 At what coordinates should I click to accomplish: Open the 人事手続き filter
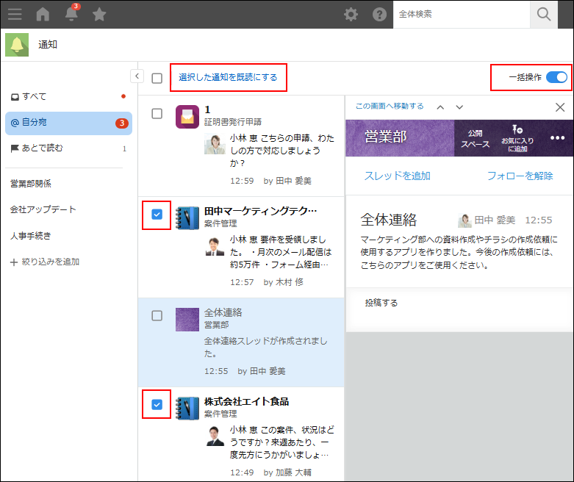[x=30, y=236]
